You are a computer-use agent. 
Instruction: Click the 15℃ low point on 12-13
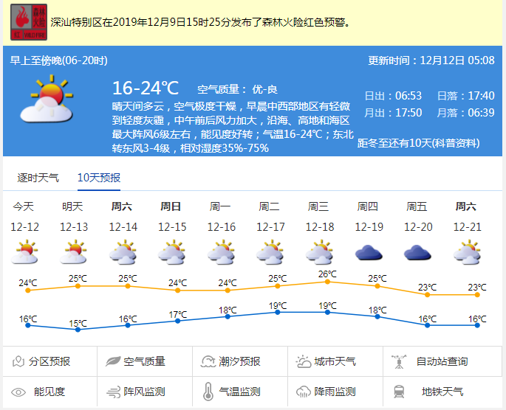tap(78, 329)
